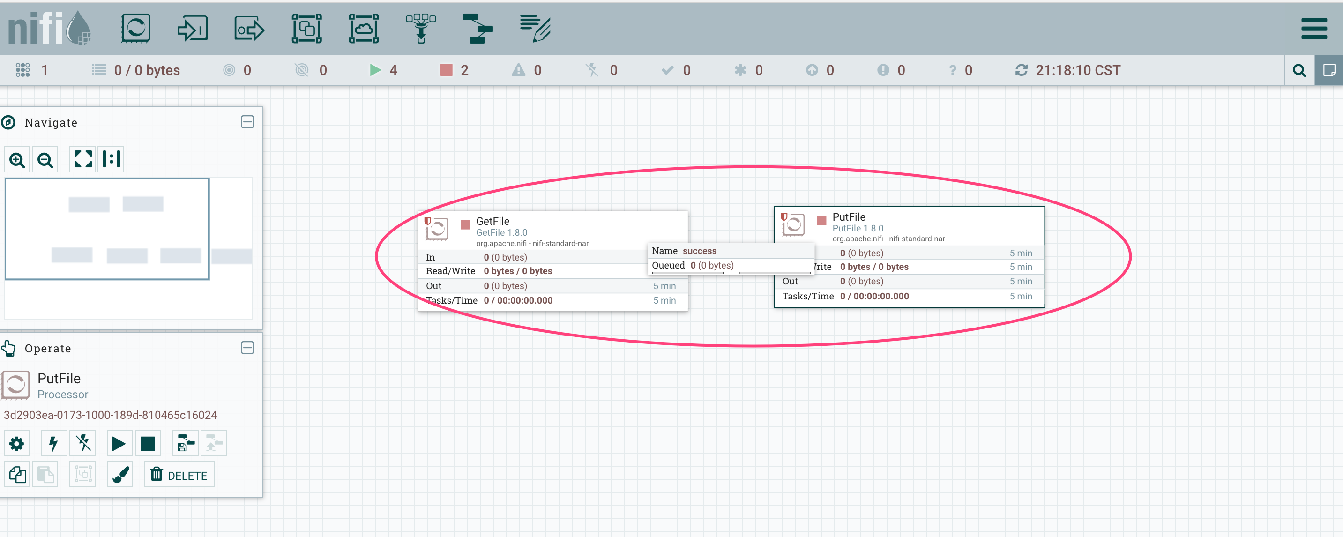The width and height of the screenshot is (1343, 537).
Task: Stop the selected PutFile processor
Action: click(148, 444)
